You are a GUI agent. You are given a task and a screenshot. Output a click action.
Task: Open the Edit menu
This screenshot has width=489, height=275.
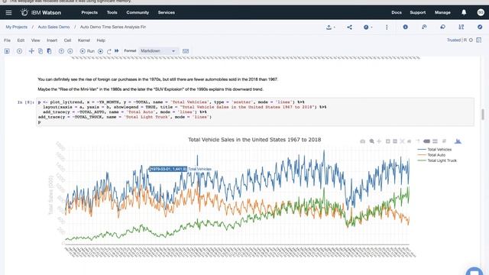(21, 40)
